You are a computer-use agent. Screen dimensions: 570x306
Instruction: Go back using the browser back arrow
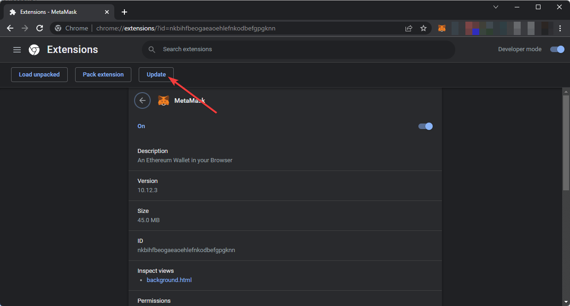click(x=10, y=28)
